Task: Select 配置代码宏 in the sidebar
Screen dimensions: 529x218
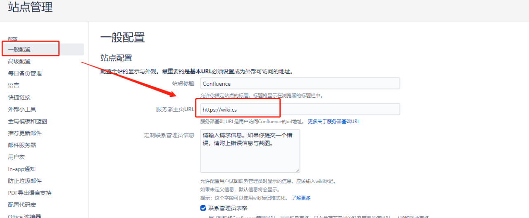Action: (x=22, y=205)
